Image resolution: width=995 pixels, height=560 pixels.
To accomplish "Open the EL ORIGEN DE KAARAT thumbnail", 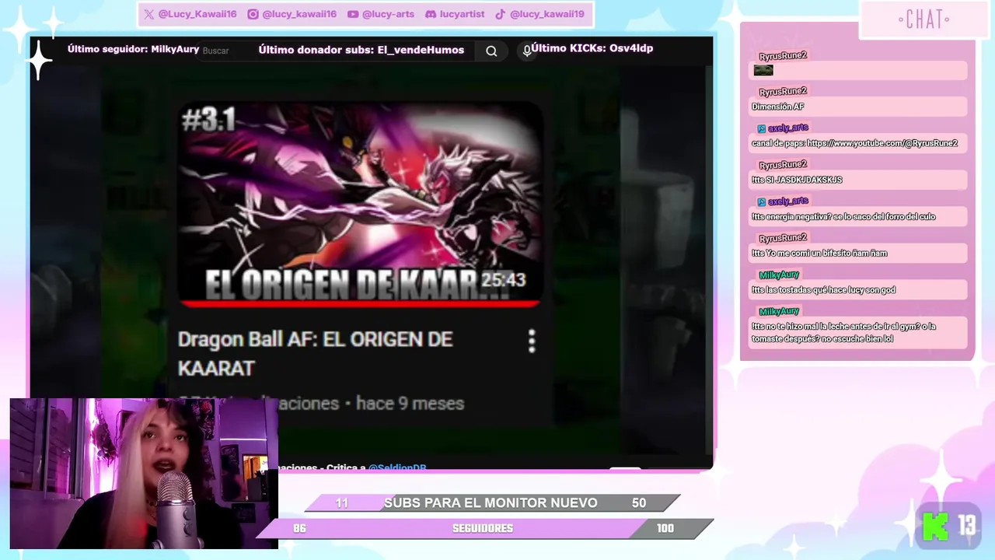I will point(360,204).
